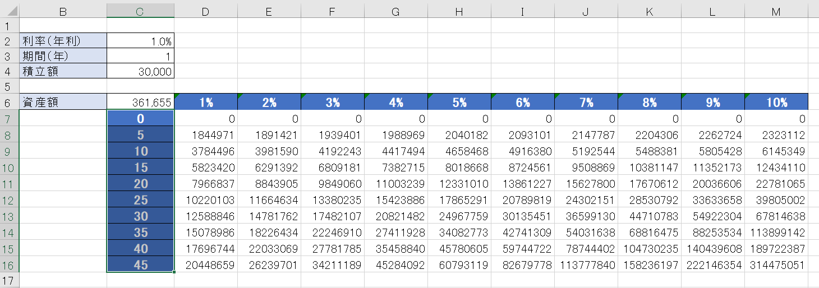
Task: Select the cell with value 1844971
Action: 206,135
